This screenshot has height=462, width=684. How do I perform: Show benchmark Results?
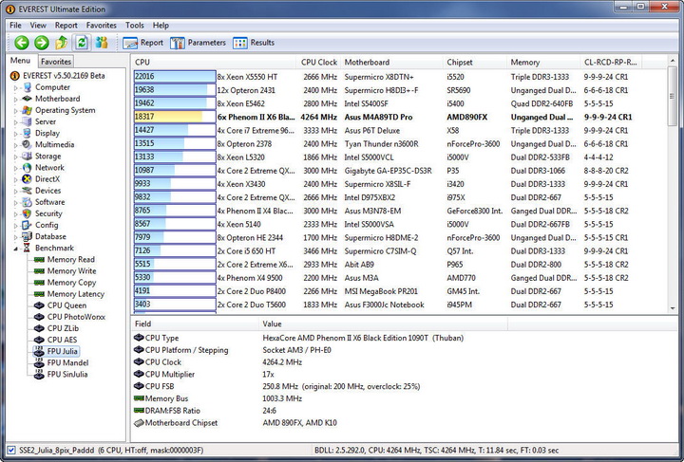tap(254, 43)
